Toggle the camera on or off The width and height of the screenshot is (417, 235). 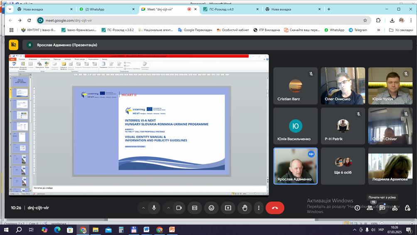coord(179,208)
